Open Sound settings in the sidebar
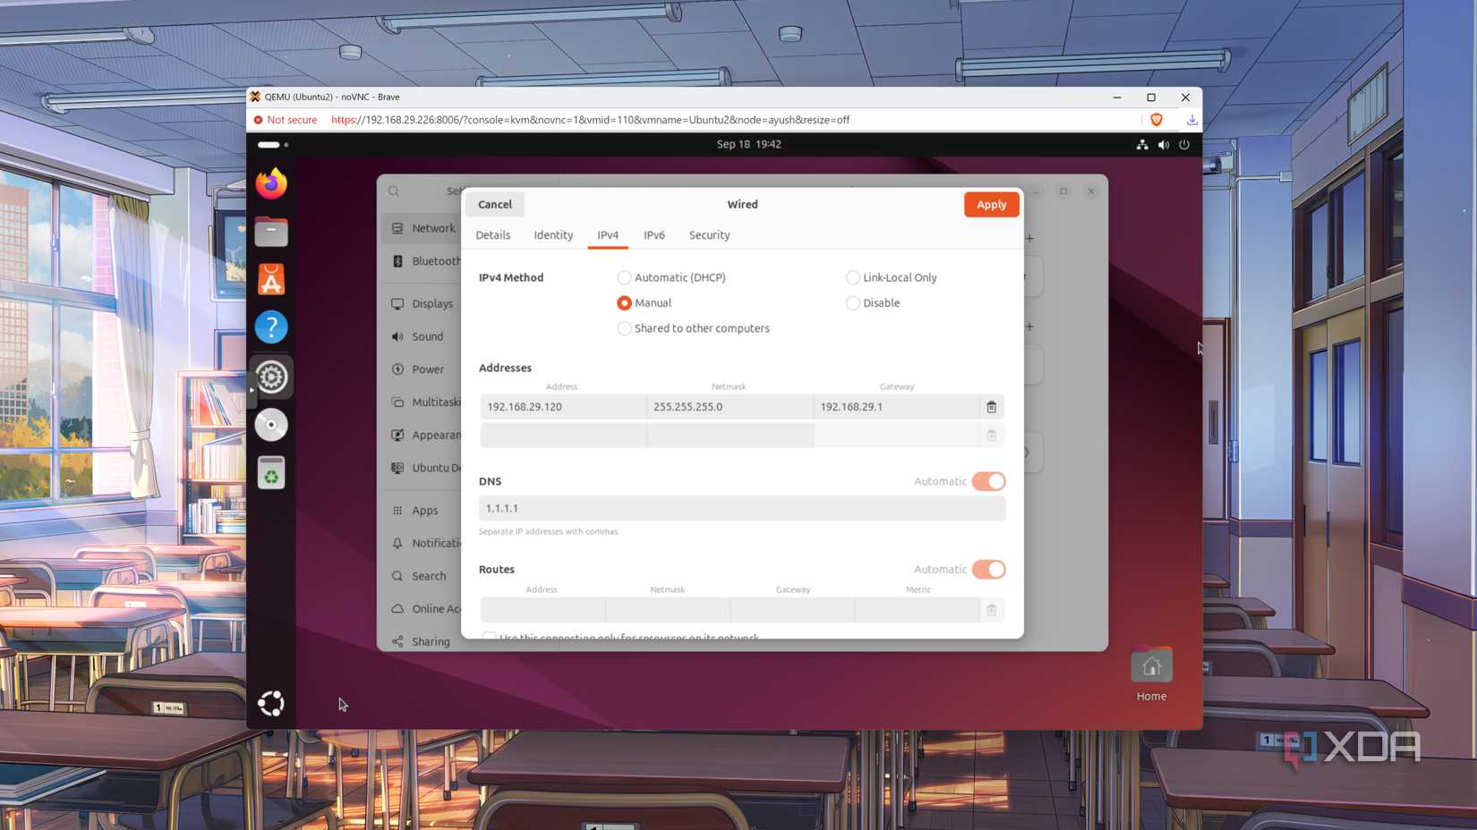 (x=428, y=336)
